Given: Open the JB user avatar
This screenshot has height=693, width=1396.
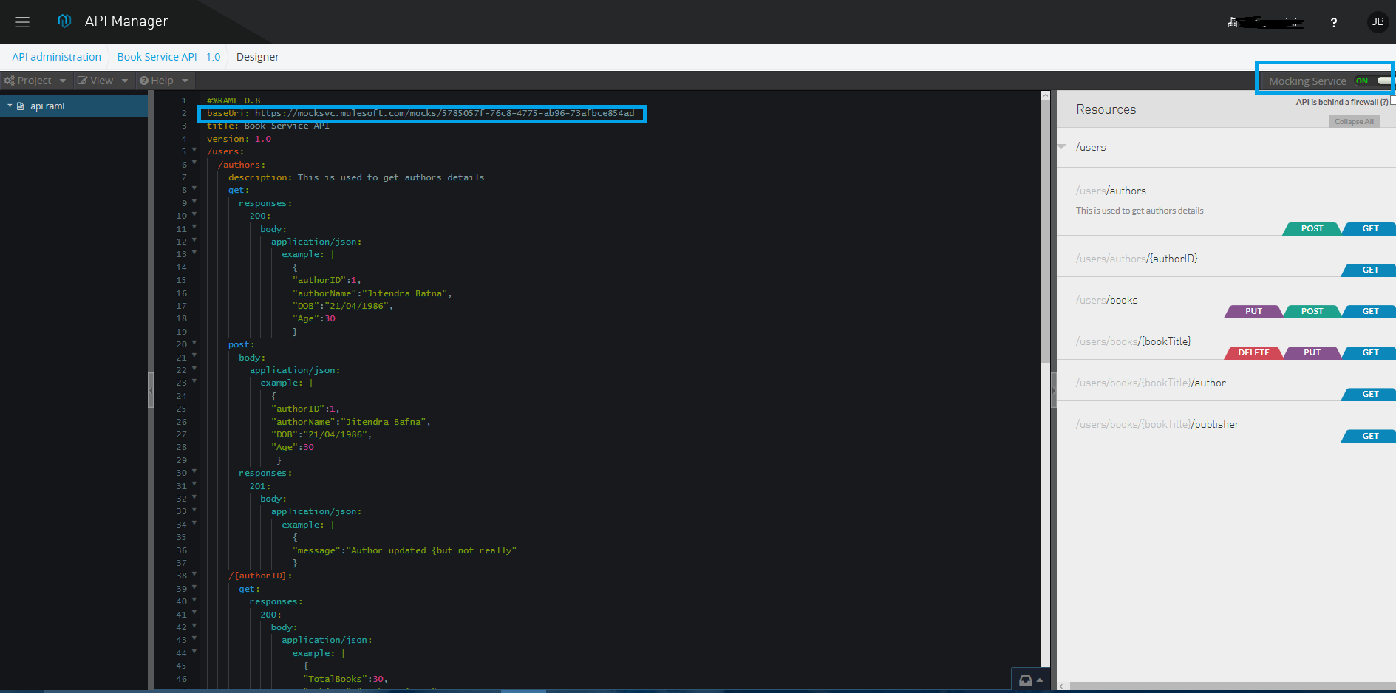Looking at the screenshot, I should 1378,22.
